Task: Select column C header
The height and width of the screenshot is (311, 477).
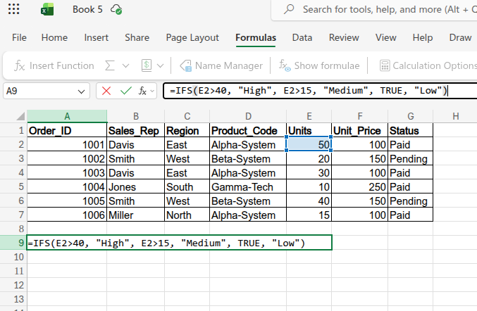Action: pyautogui.click(x=187, y=116)
